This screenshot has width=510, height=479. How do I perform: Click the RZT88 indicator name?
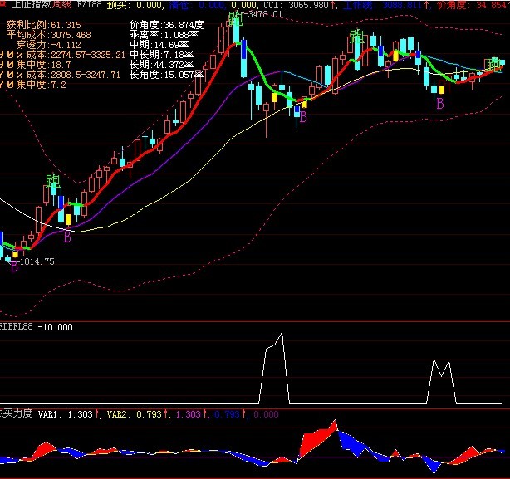pos(90,4)
